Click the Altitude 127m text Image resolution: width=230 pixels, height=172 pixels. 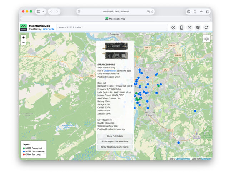tap(104, 114)
